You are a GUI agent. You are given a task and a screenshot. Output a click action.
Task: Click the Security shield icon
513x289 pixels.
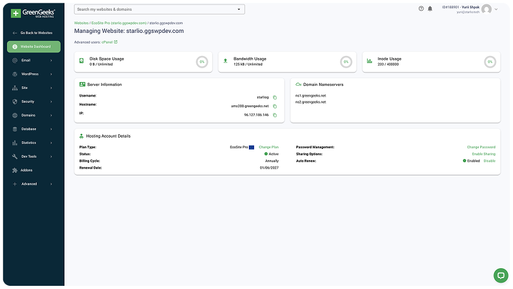tap(15, 102)
